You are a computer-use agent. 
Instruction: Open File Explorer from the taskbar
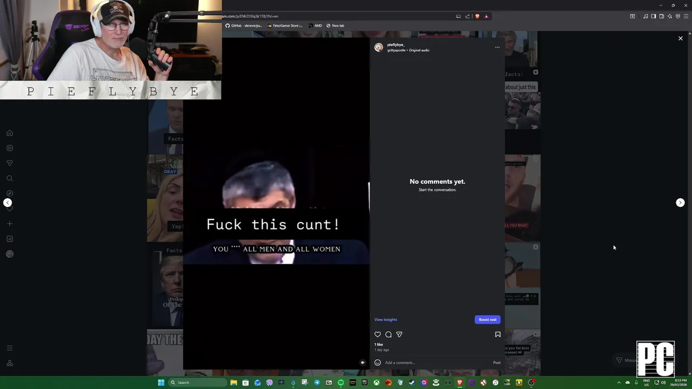234,383
